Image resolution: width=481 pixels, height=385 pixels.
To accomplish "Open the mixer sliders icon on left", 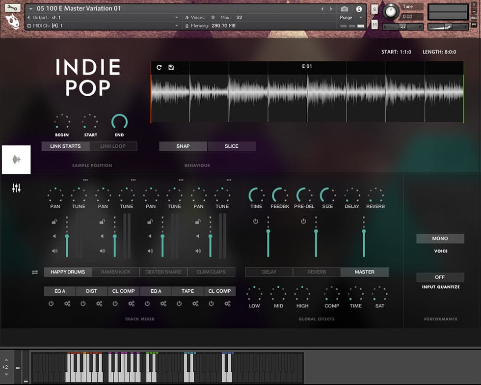I will click(x=16, y=188).
